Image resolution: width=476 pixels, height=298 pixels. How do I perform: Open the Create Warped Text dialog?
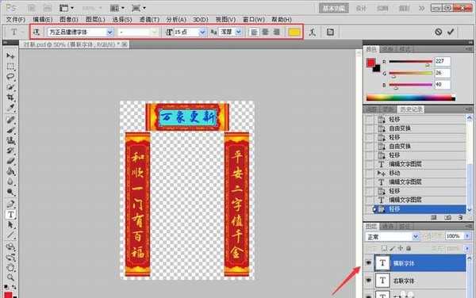(x=313, y=32)
